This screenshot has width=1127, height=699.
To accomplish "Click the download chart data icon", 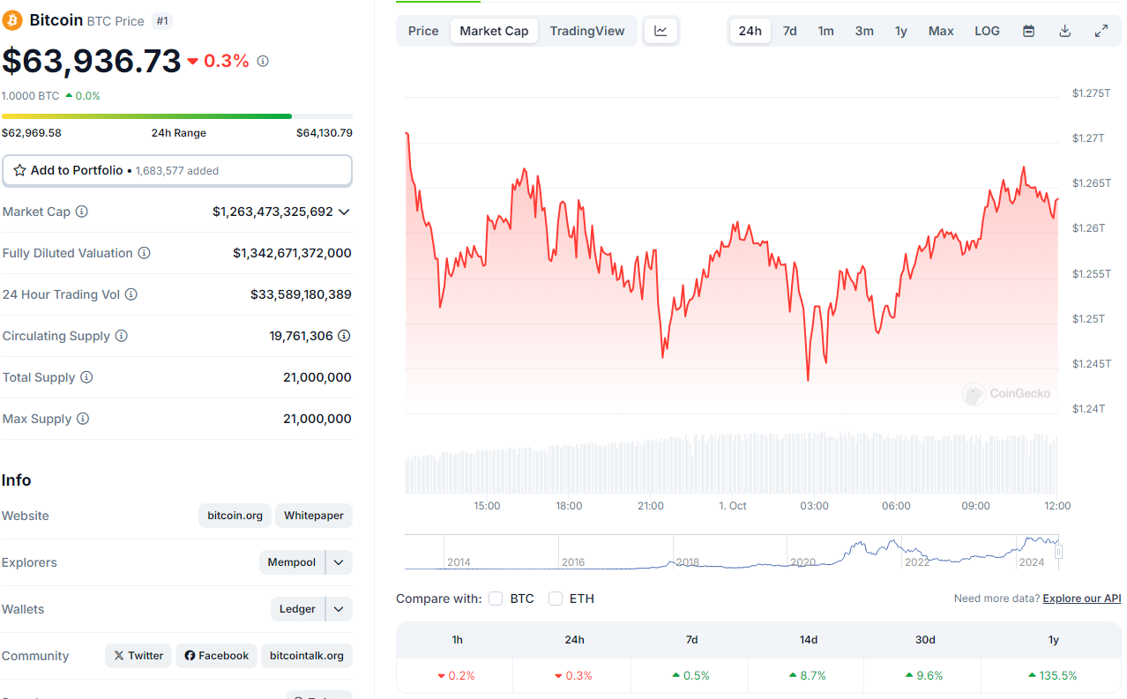I will click(x=1064, y=31).
